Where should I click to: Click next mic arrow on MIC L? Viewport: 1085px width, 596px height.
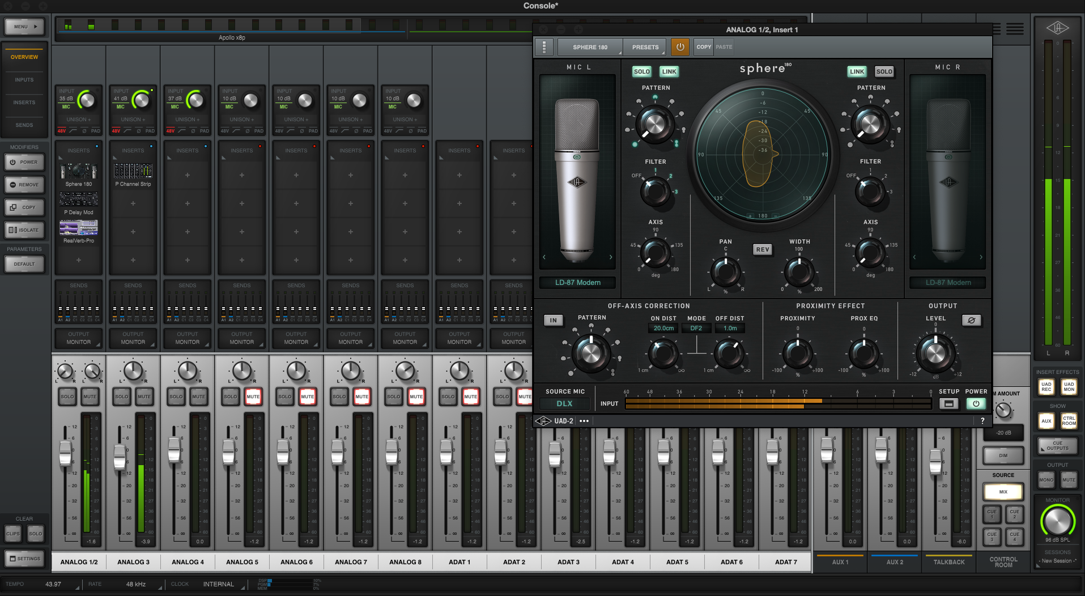click(610, 257)
